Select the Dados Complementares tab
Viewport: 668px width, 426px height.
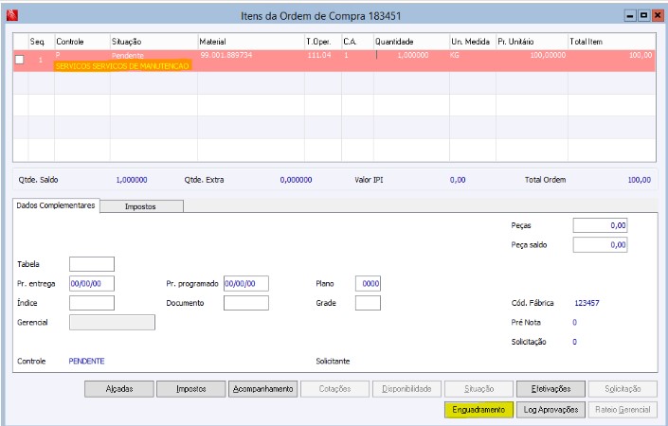(56, 205)
